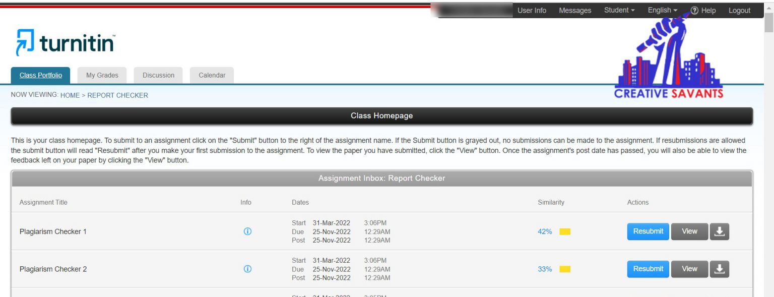Expand the Student role dropdown

coord(619,10)
